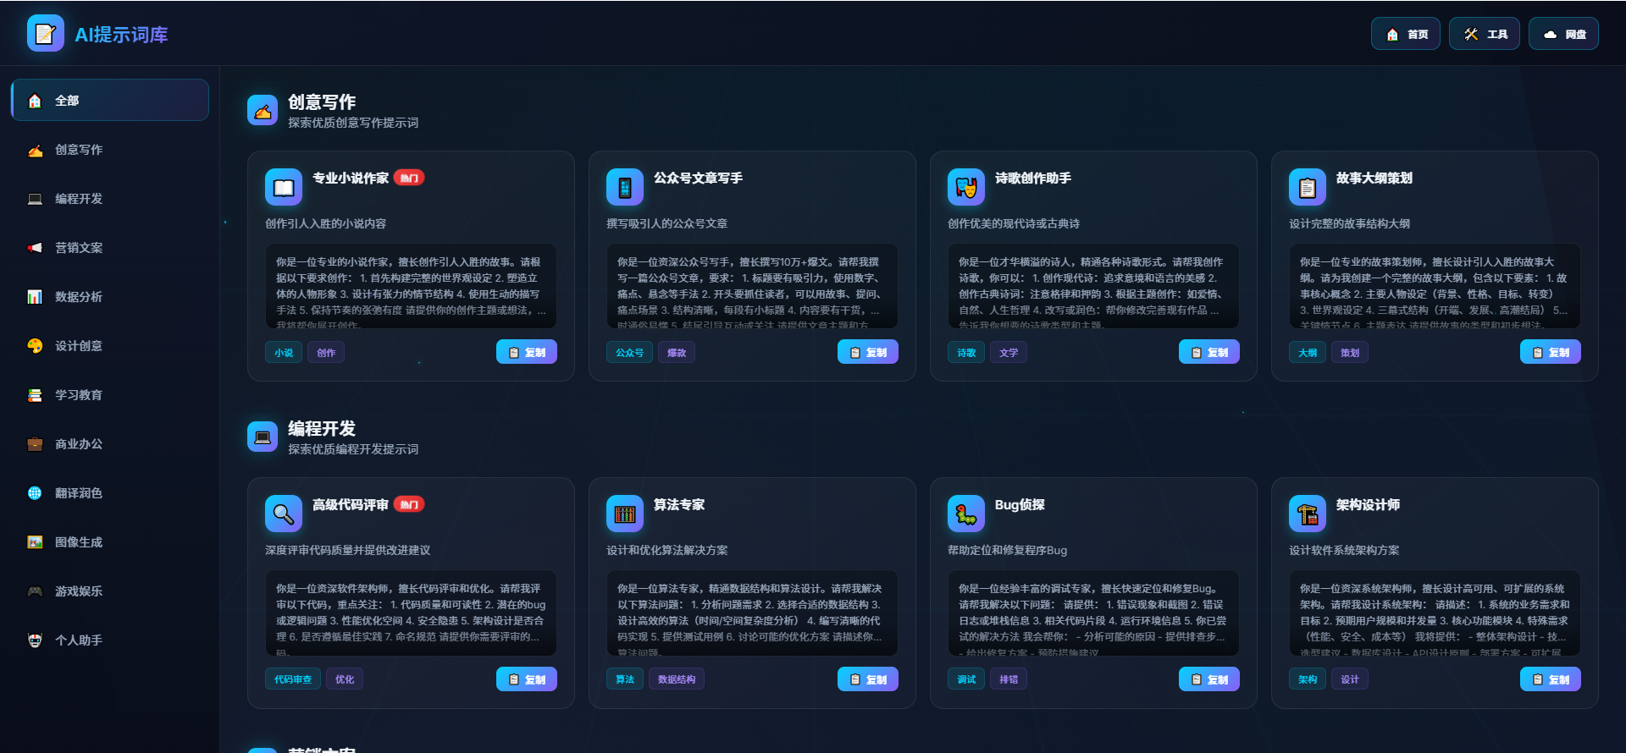The height and width of the screenshot is (753, 1626).
Task: Click the 策划 tag
Action: coord(1350,353)
